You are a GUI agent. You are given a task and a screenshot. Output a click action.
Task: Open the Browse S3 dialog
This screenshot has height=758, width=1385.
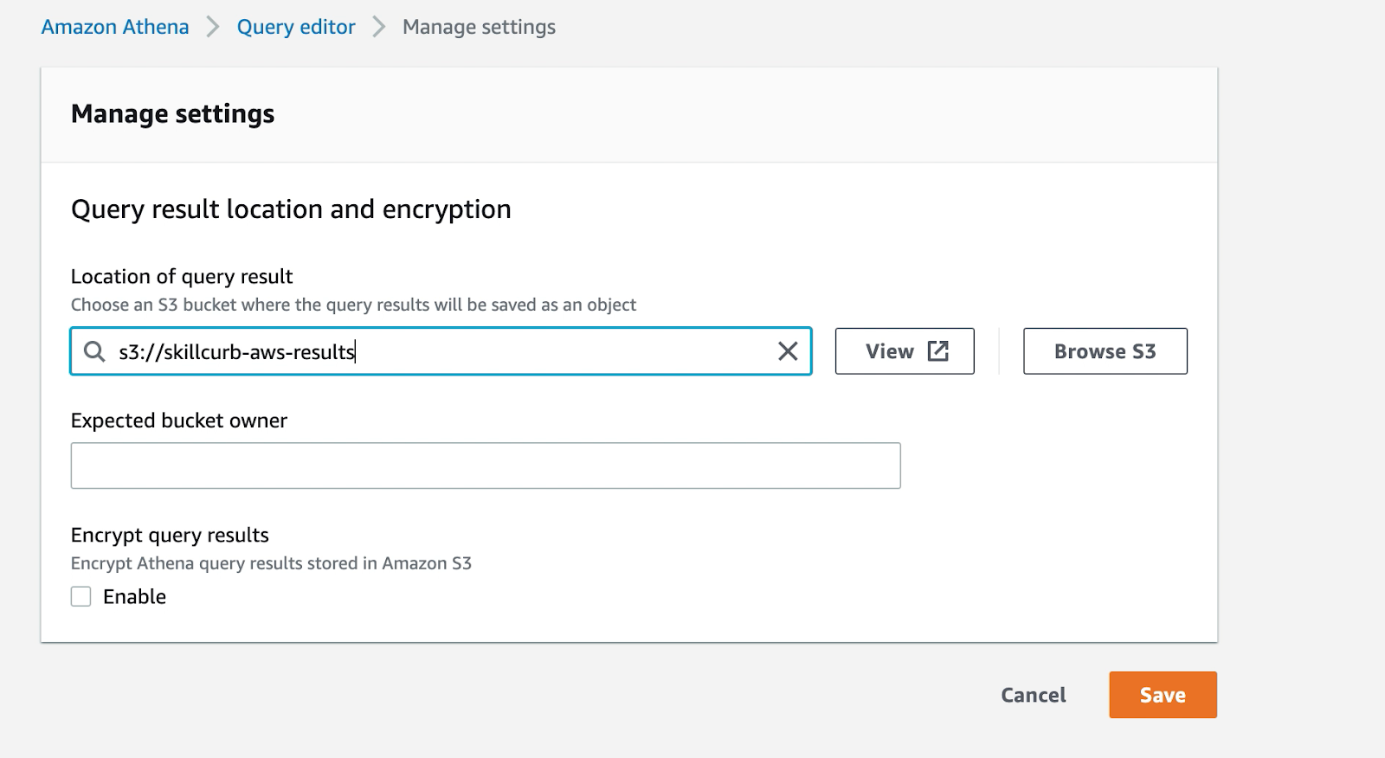[1105, 351]
